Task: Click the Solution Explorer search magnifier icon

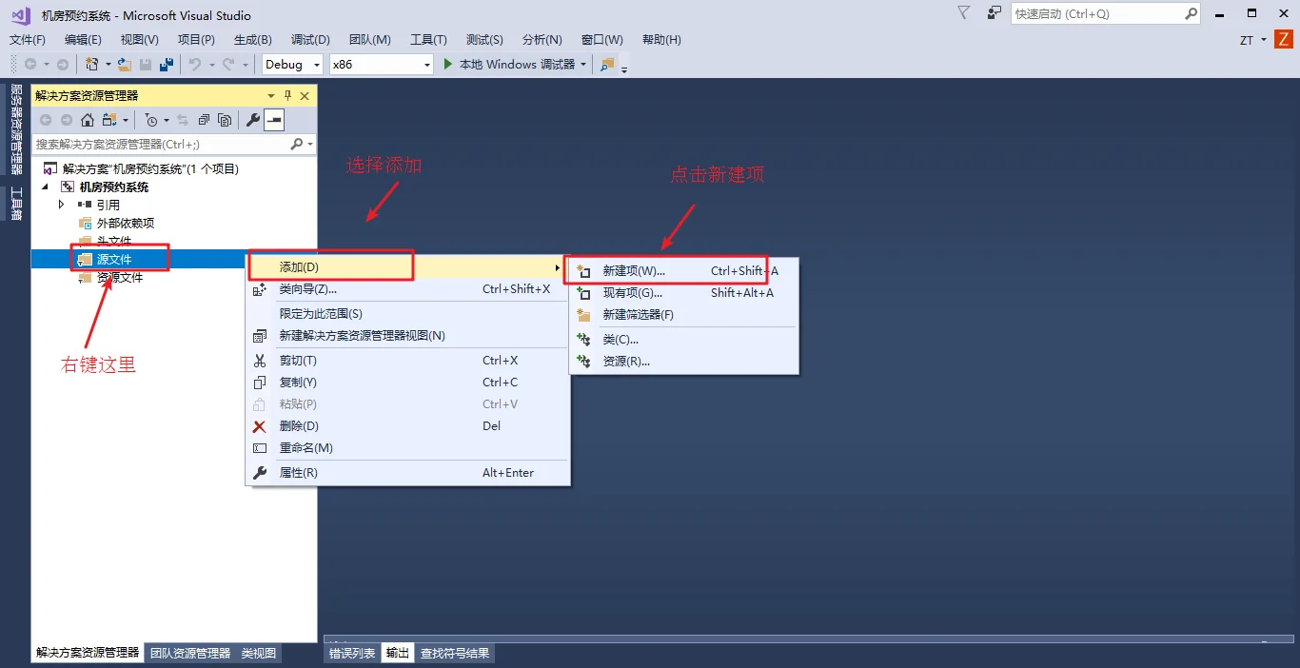Action: point(297,144)
